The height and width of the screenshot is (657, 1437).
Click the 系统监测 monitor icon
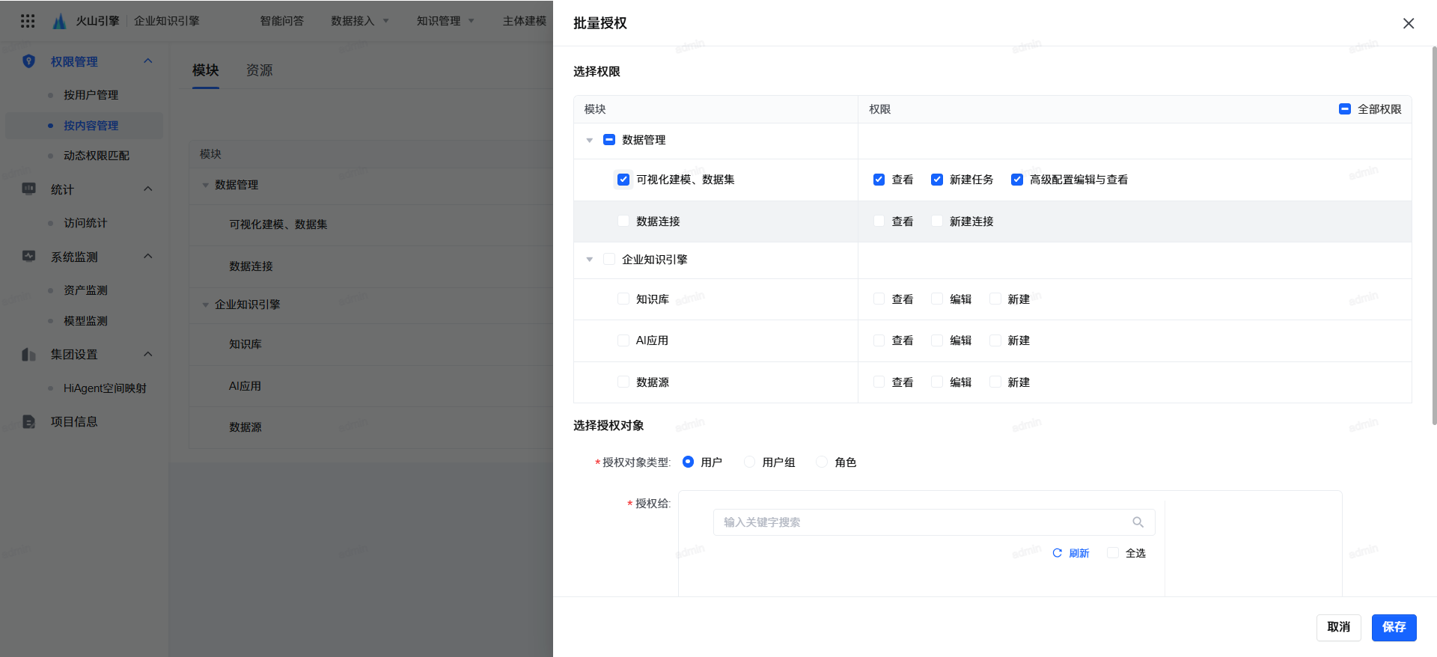click(x=28, y=256)
